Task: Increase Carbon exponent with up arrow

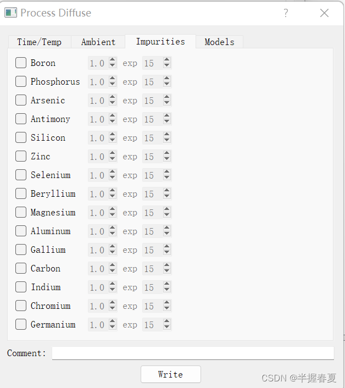Action: coord(166,265)
